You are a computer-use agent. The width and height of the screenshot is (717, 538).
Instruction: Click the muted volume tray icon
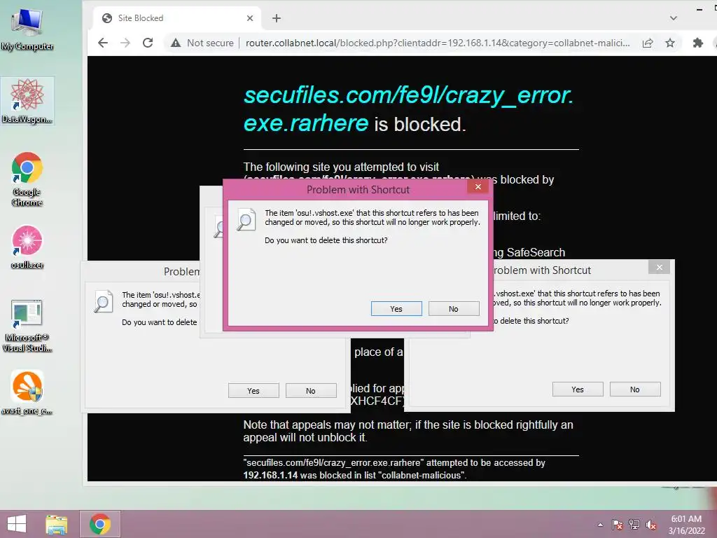pyautogui.click(x=651, y=525)
